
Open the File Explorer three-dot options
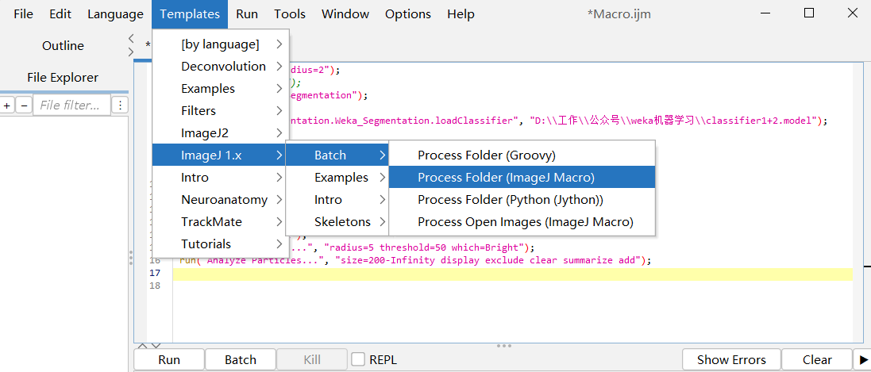tap(120, 105)
